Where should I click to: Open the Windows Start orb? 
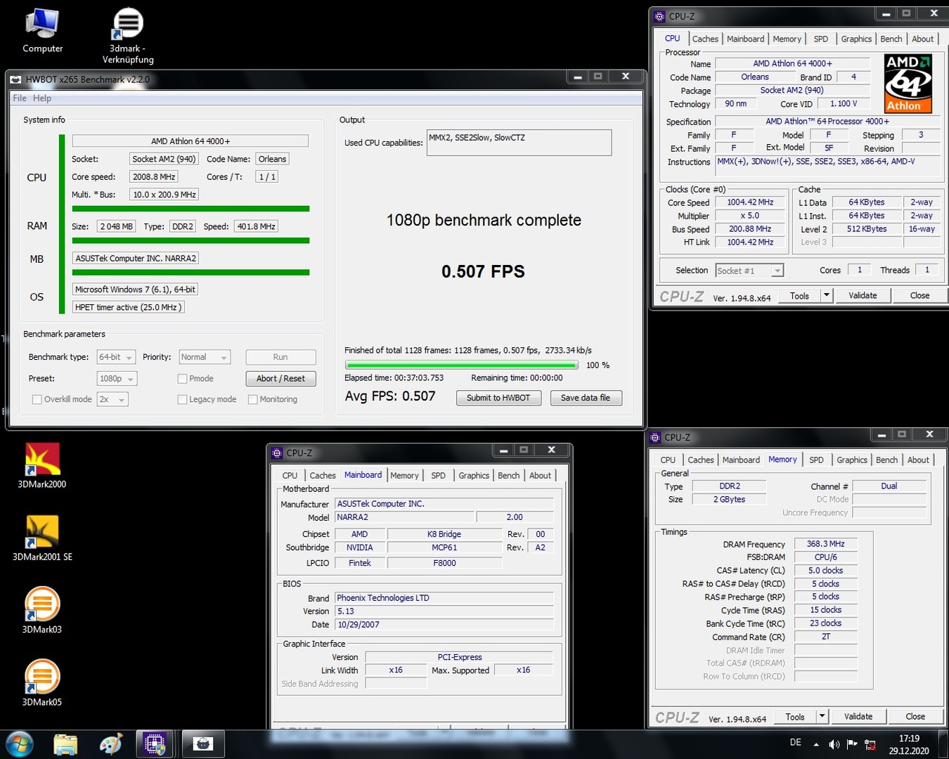(19, 744)
